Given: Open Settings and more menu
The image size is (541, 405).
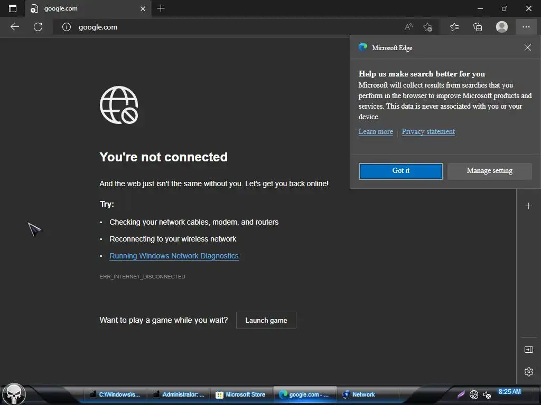Looking at the screenshot, I should pyautogui.click(x=526, y=27).
